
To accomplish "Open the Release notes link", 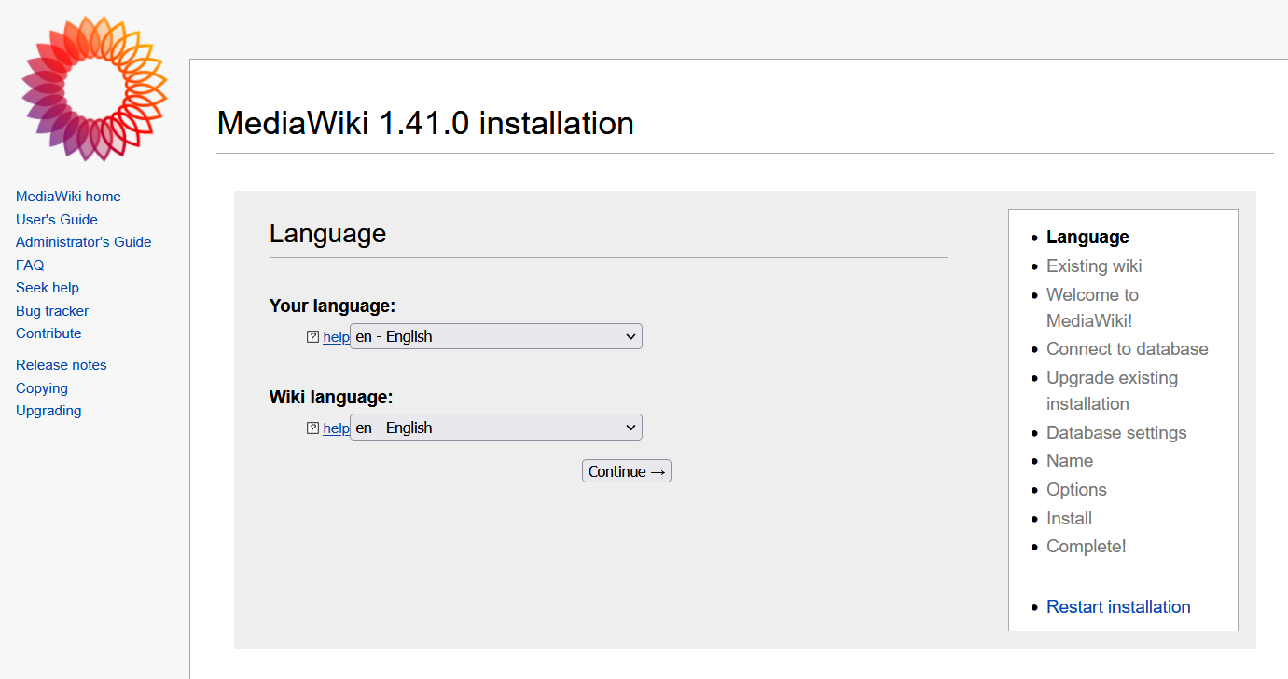I will coord(62,365).
